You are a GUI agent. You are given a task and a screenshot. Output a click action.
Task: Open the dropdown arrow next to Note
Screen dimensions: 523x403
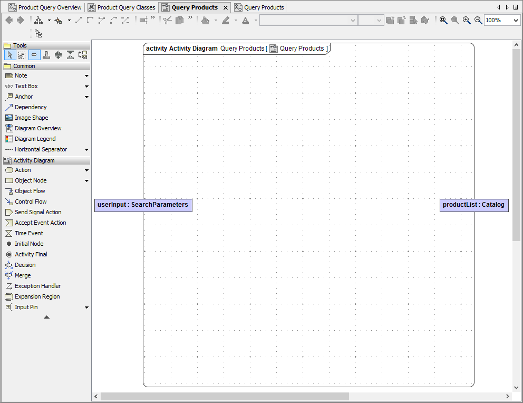(86, 75)
